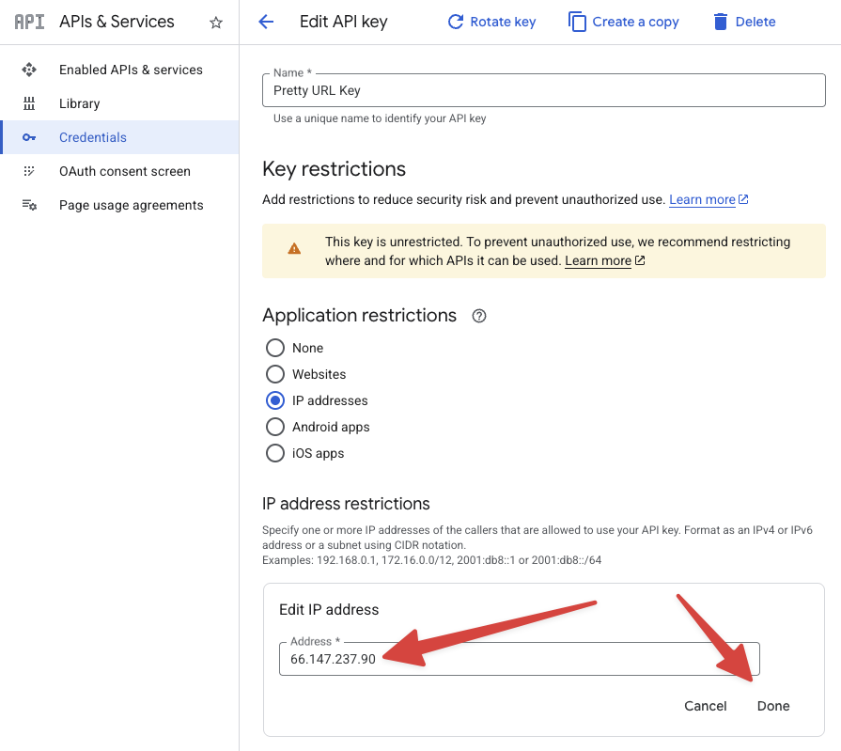Select the None restriction option
The width and height of the screenshot is (841, 751).
coord(275,348)
